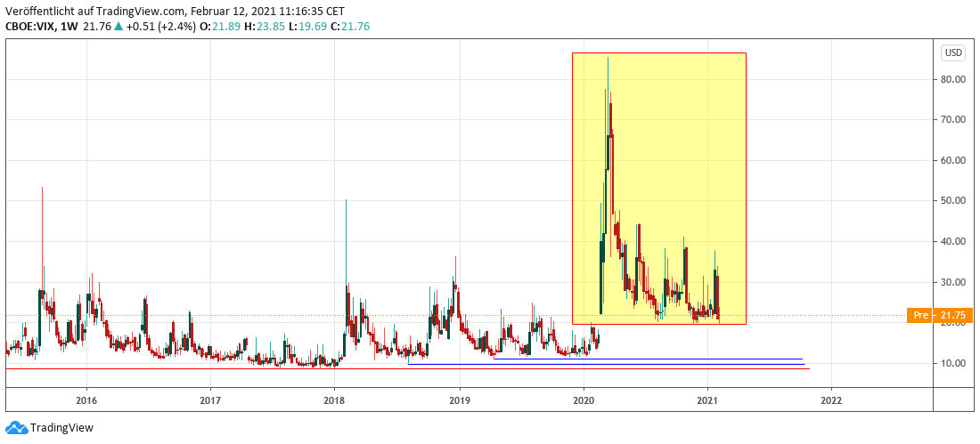Click the 50.00 price scale label
980x444 pixels.
(x=954, y=201)
